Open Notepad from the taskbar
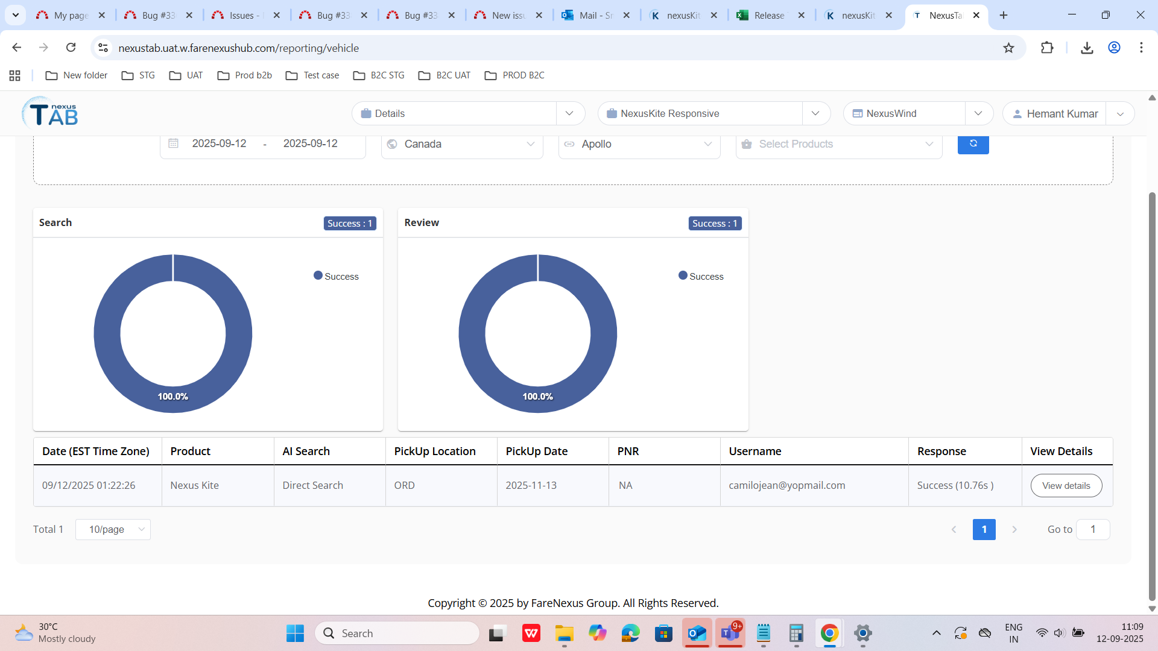 coord(763,633)
